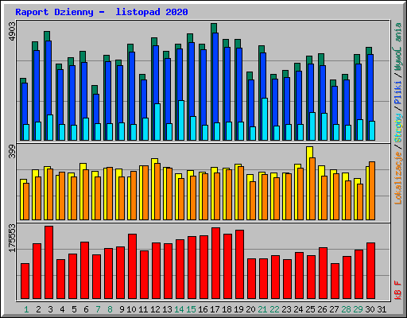Click the 175553 y-axis label
The width and height of the screenshot is (407, 318).
pyautogui.click(x=12, y=238)
